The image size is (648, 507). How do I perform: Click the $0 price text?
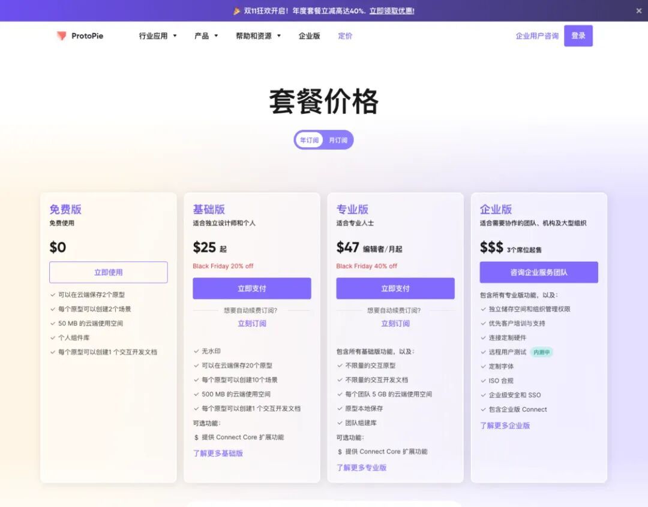(58, 247)
